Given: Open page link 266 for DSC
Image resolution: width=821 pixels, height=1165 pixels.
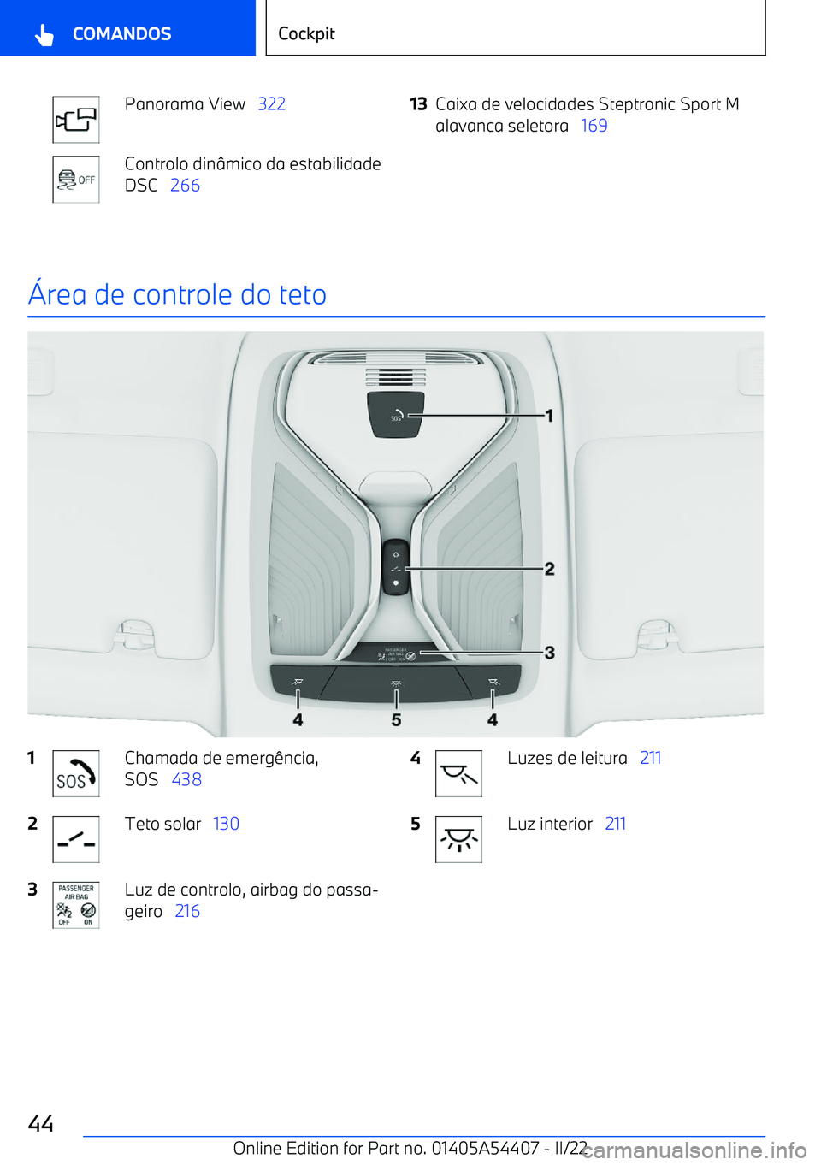Looking at the screenshot, I should 185,186.
